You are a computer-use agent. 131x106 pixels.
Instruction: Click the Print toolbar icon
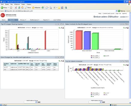pyautogui.click(x=51, y=8)
